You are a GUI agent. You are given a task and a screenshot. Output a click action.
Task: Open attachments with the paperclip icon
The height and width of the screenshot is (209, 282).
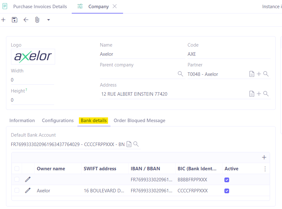37,20
